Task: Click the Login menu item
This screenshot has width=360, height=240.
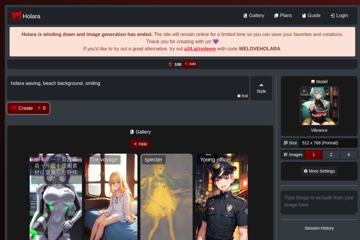Action: point(339,15)
